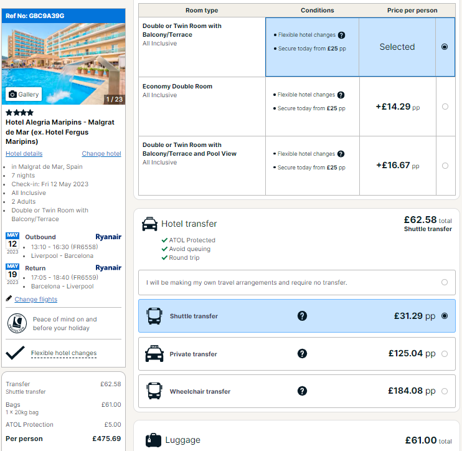Select the Economy Double Room radio button
The height and width of the screenshot is (451, 462).
445,107
